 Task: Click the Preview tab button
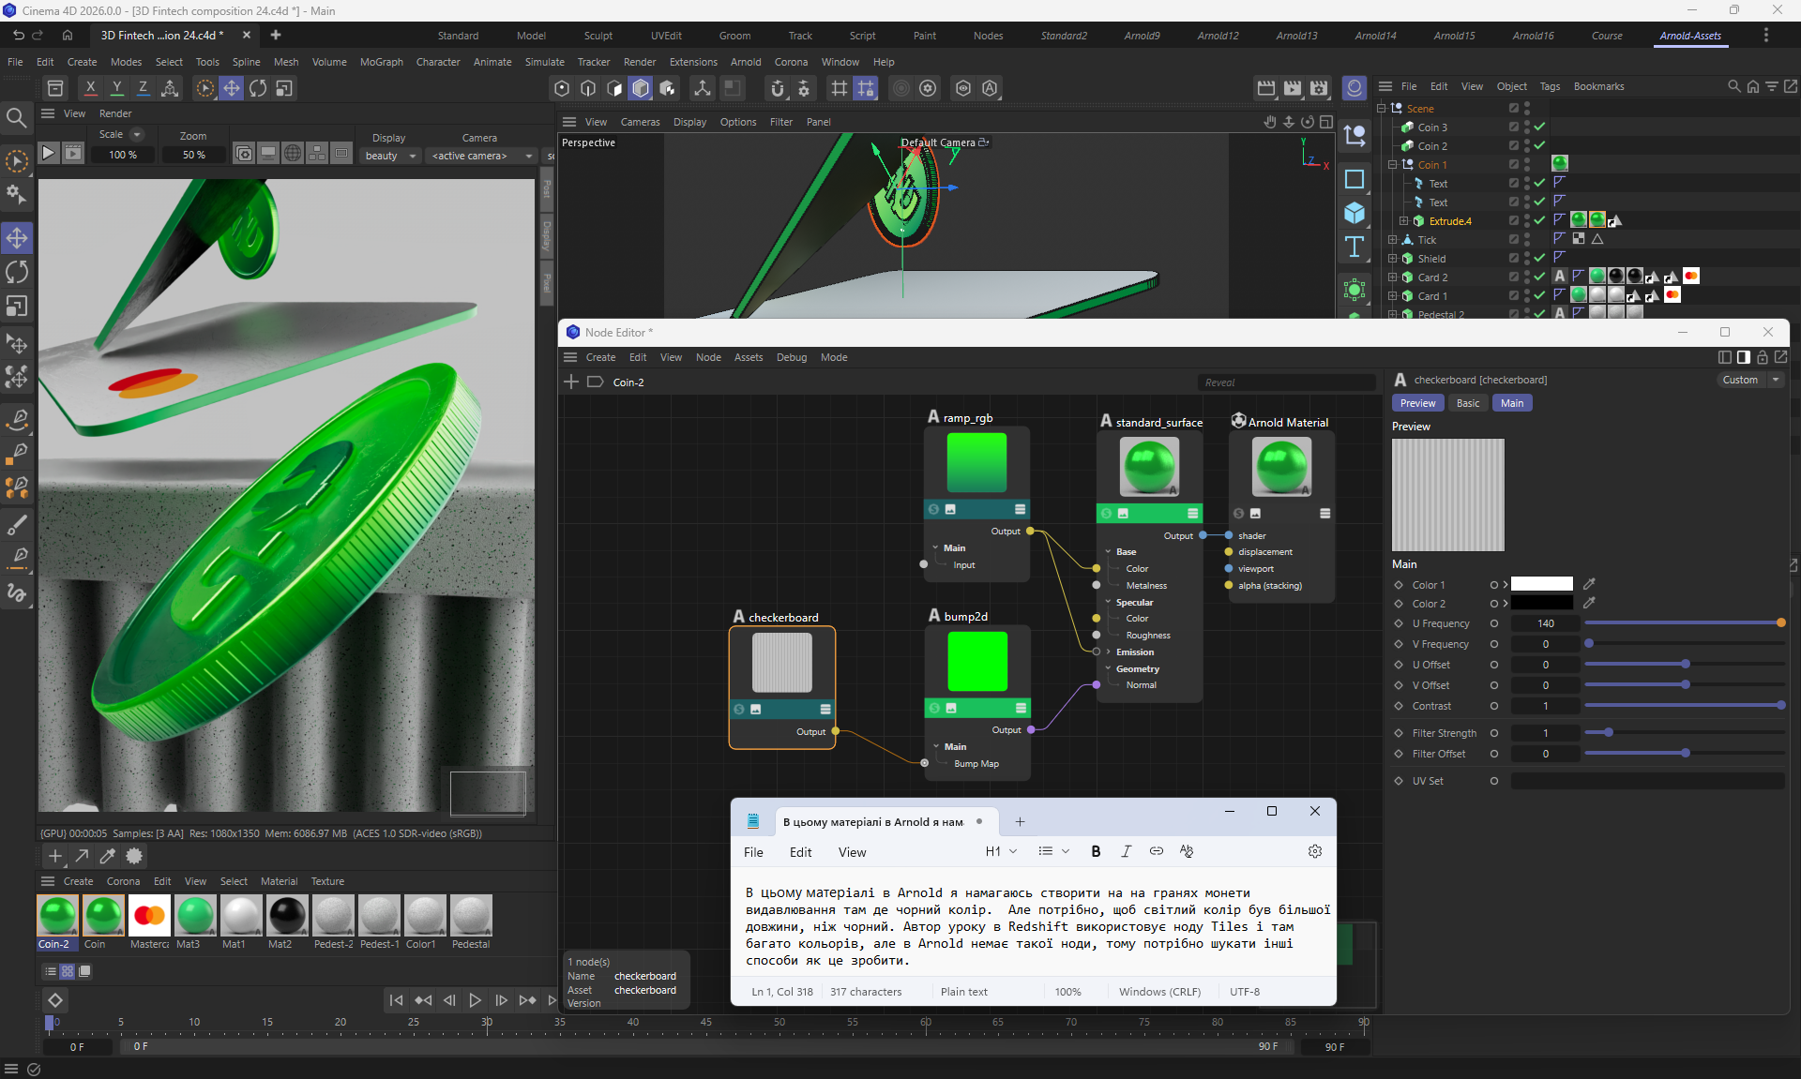pyautogui.click(x=1417, y=403)
